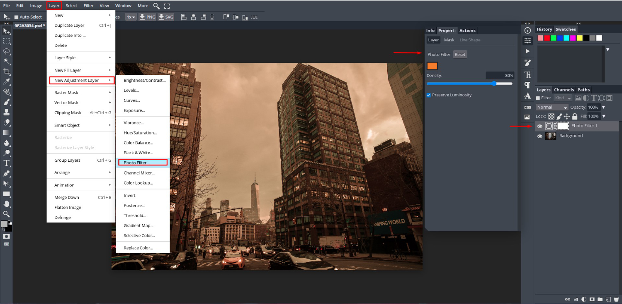Hide the Photo Filter 1 layer
The height and width of the screenshot is (304, 622).
[x=539, y=126]
